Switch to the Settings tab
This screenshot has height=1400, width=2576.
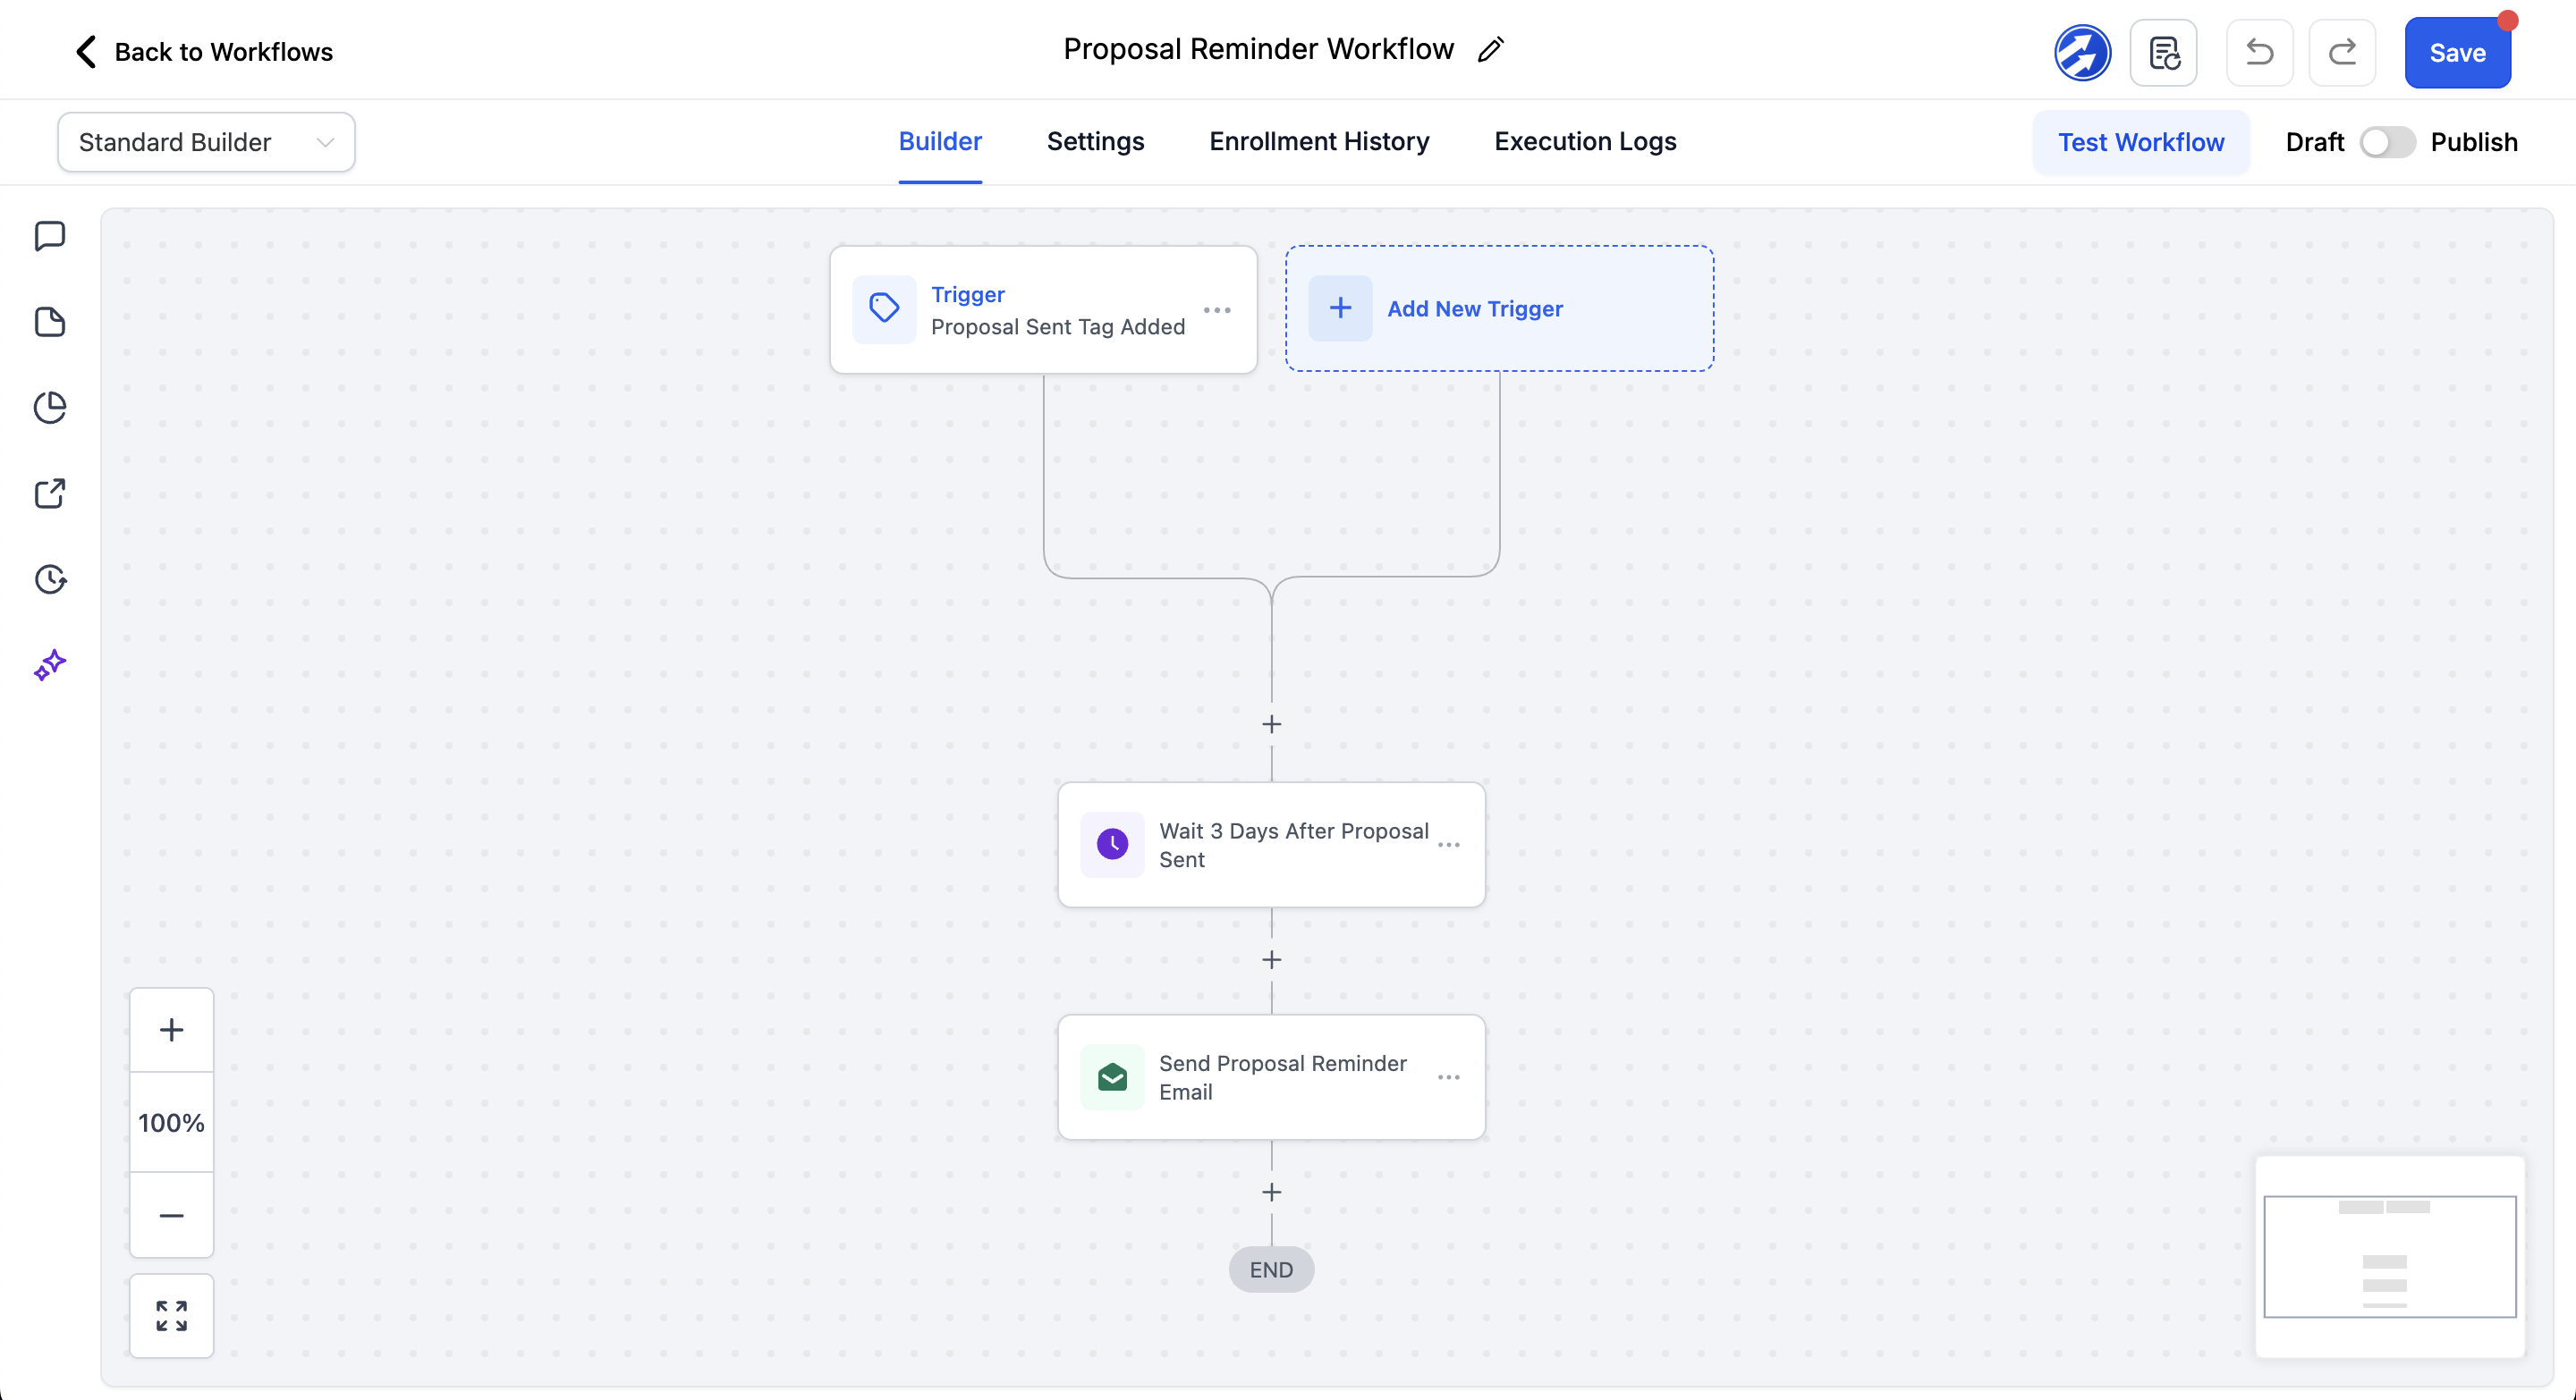(1095, 142)
